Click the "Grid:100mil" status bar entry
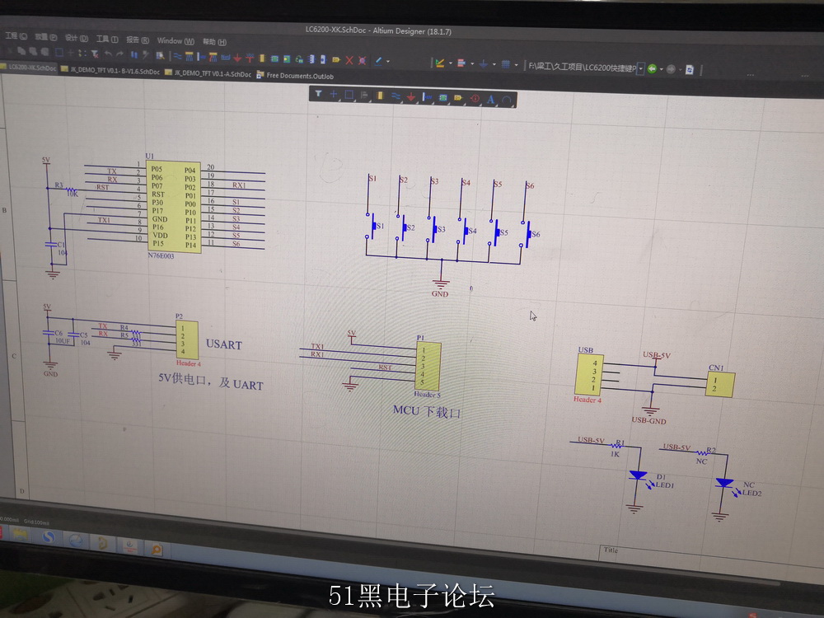The height and width of the screenshot is (618, 824). tap(36, 522)
